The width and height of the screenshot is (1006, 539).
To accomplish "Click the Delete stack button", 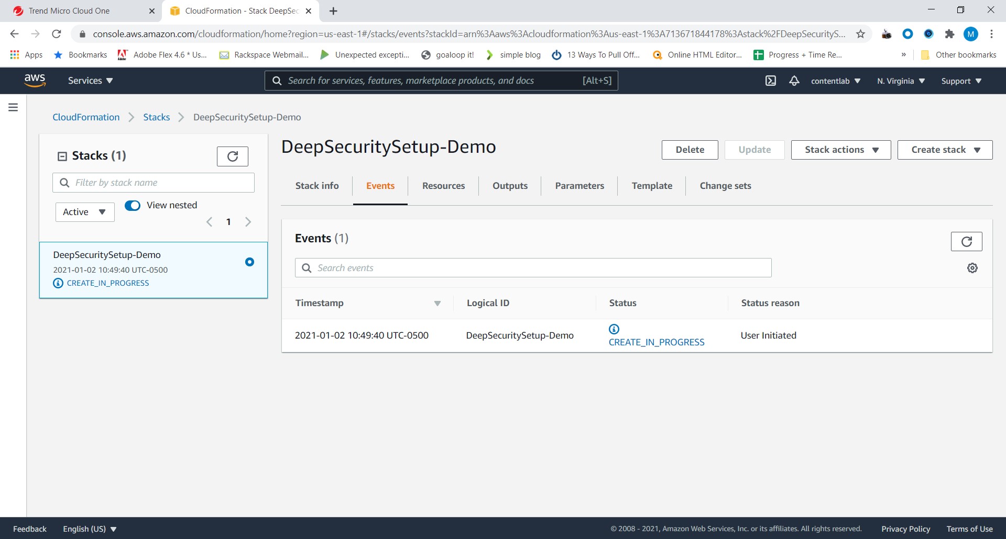I will [x=690, y=150].
